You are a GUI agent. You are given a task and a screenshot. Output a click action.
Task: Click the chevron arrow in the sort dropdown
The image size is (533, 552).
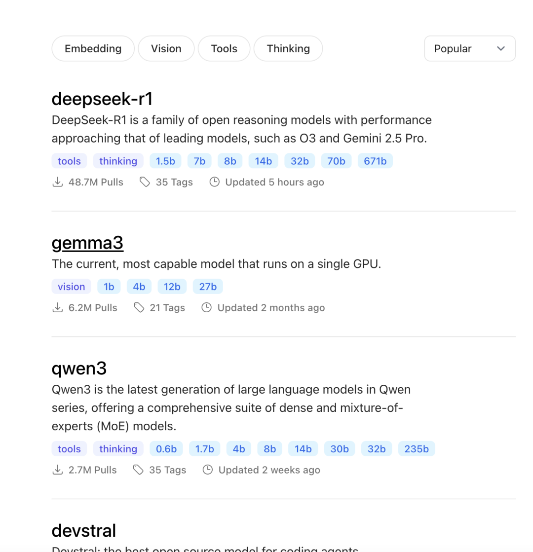point(501,48)
